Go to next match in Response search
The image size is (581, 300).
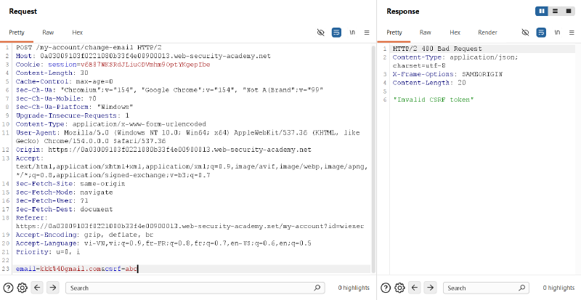tap(430, 288)
